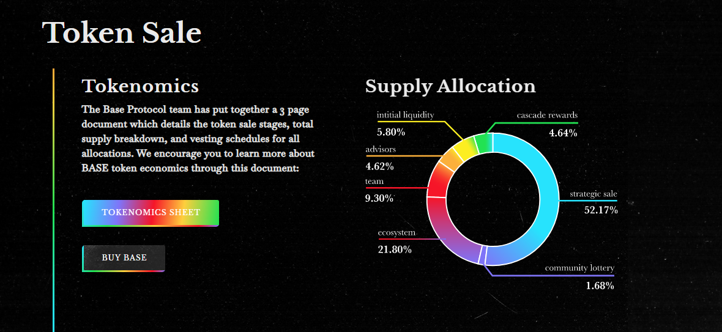Open the Tokenomics Sheet button
This screenshot has height=332, width=722.
pyautogui.click(x=151, y=213)
